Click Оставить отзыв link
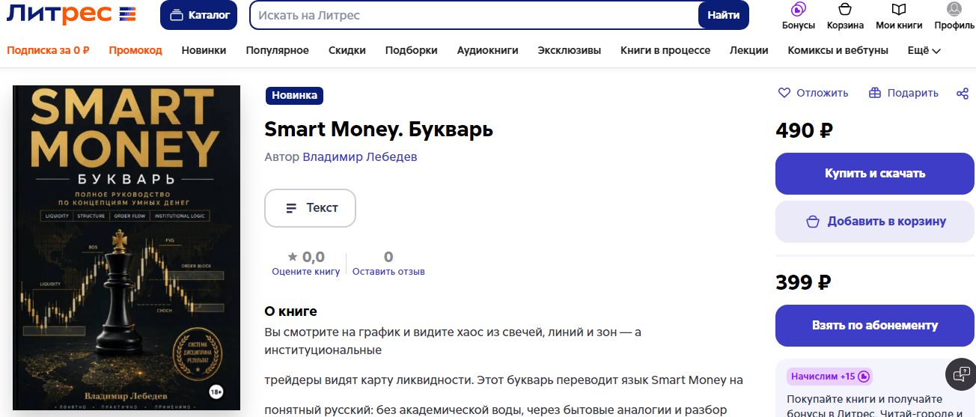 [x=388, y=272]
